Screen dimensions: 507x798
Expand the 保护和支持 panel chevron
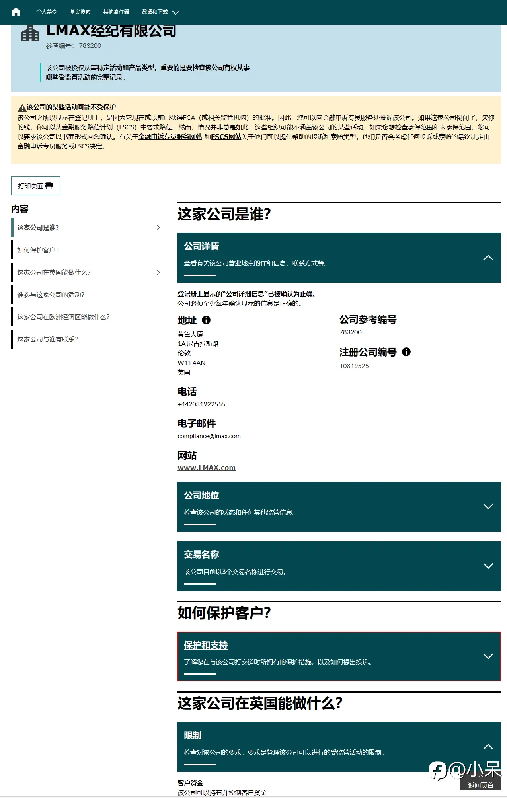[488, 656]
